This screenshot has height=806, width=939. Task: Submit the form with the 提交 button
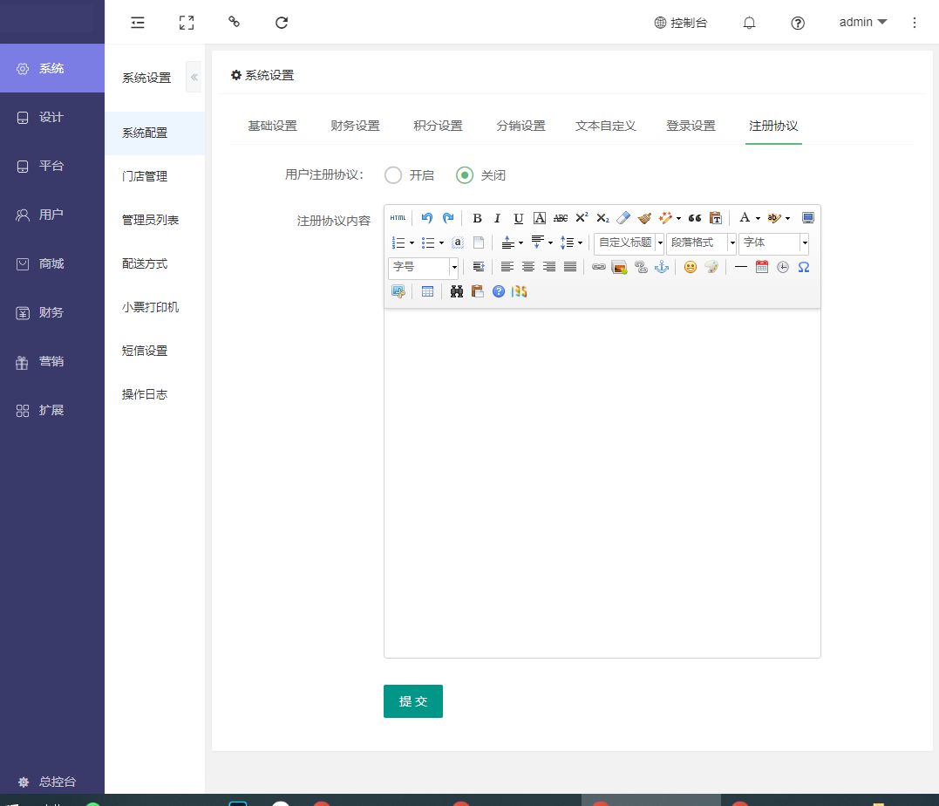tap(413, 701)
